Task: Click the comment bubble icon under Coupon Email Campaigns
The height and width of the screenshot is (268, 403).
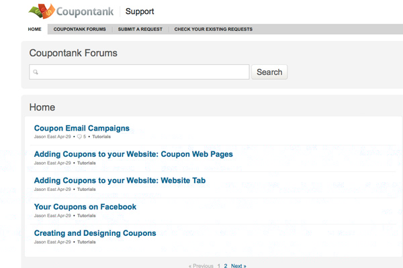Action: click(x=79, y=137)
